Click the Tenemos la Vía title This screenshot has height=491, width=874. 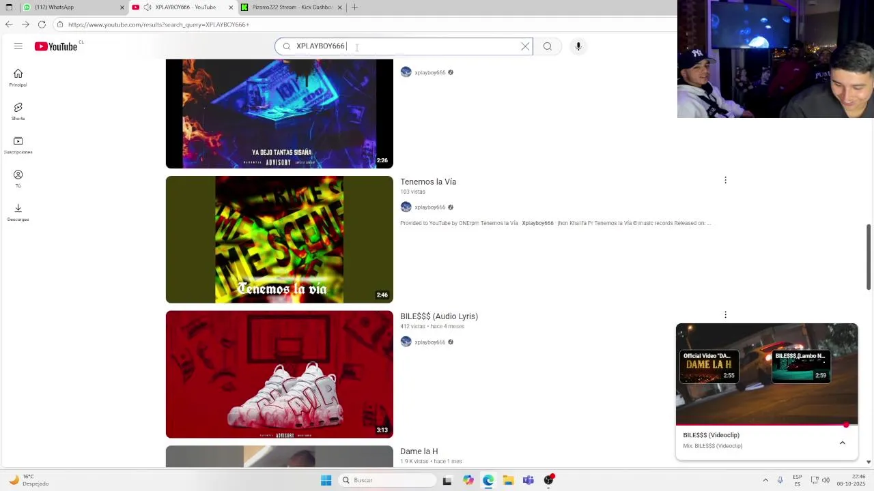tap(428, 182)
